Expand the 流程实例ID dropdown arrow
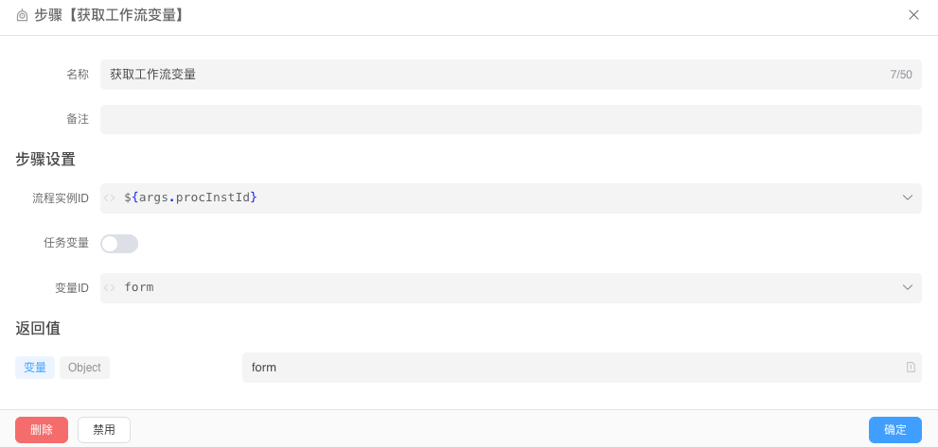 907,198
